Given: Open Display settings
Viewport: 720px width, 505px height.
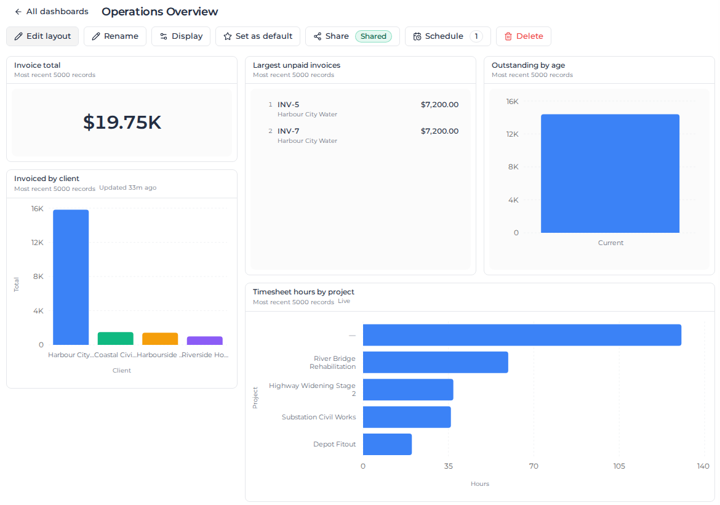Looking at the screenshot, I should (x=181, y=36).
